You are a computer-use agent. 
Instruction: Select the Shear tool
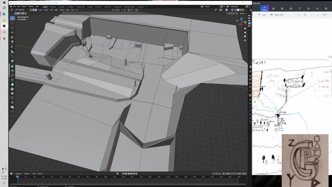pos(12,107)
